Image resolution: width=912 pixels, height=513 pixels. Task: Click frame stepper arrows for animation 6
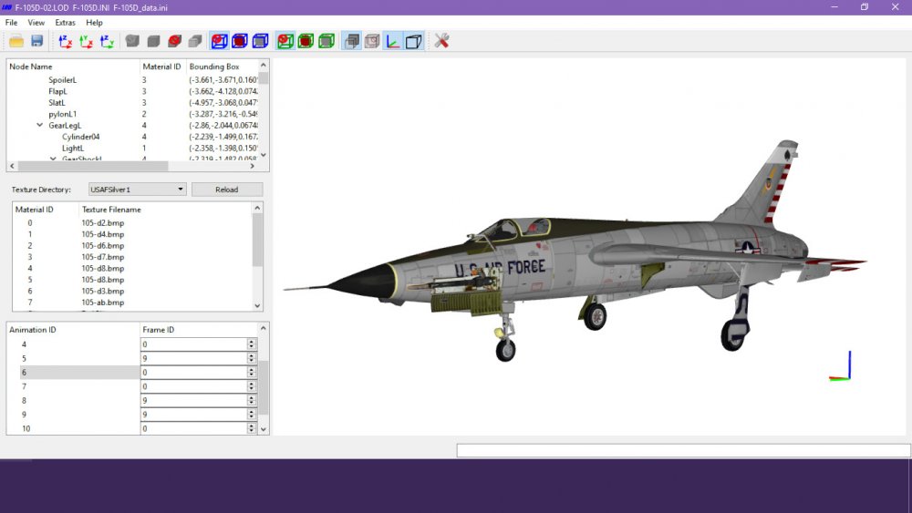pyautogui.click(x=252, y=373)
